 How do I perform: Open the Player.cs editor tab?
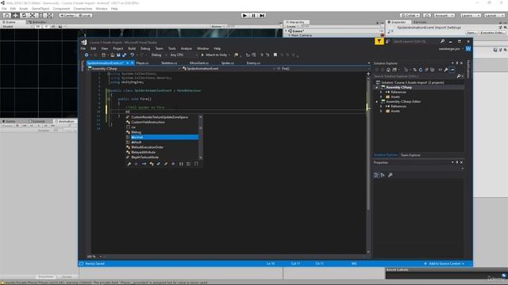click(x=142, y=63)
